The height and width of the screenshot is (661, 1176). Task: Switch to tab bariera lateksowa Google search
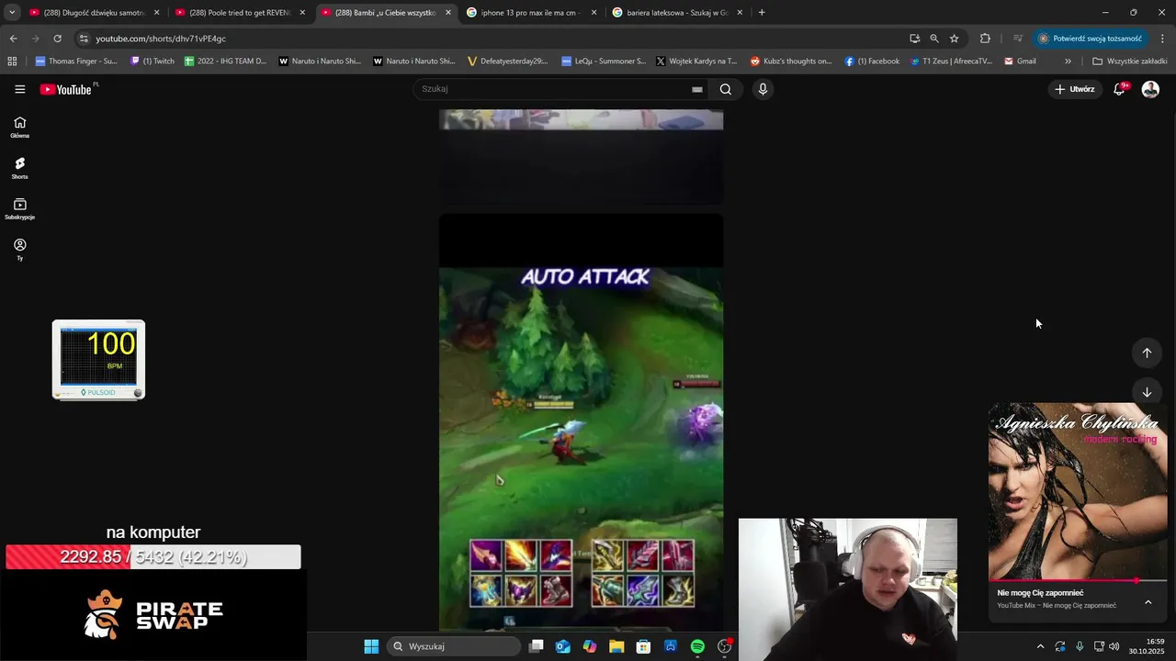click(678, 13)
